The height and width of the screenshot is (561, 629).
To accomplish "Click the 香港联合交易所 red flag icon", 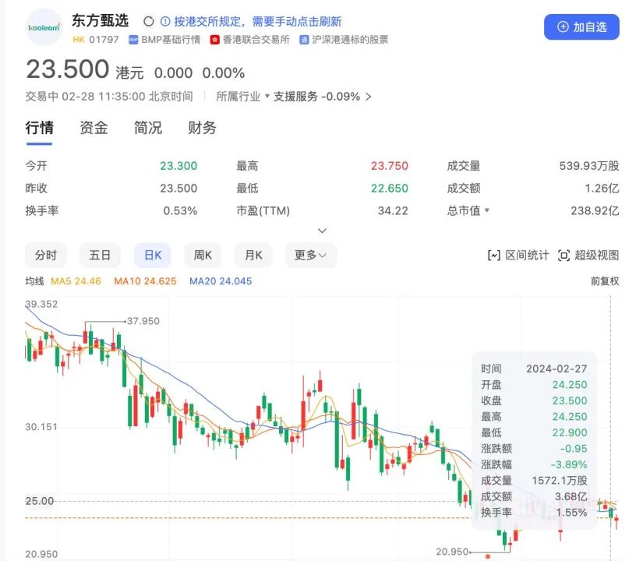I will point(214,40).
